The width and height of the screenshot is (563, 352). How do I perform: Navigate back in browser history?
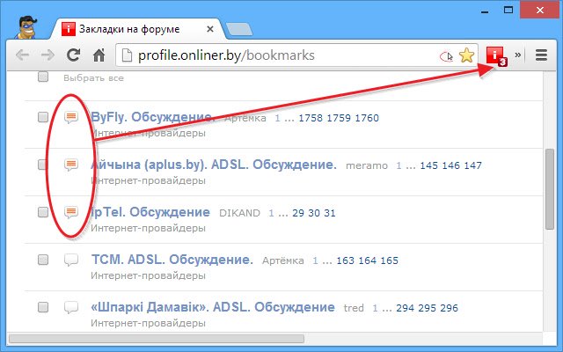point(23,55)
